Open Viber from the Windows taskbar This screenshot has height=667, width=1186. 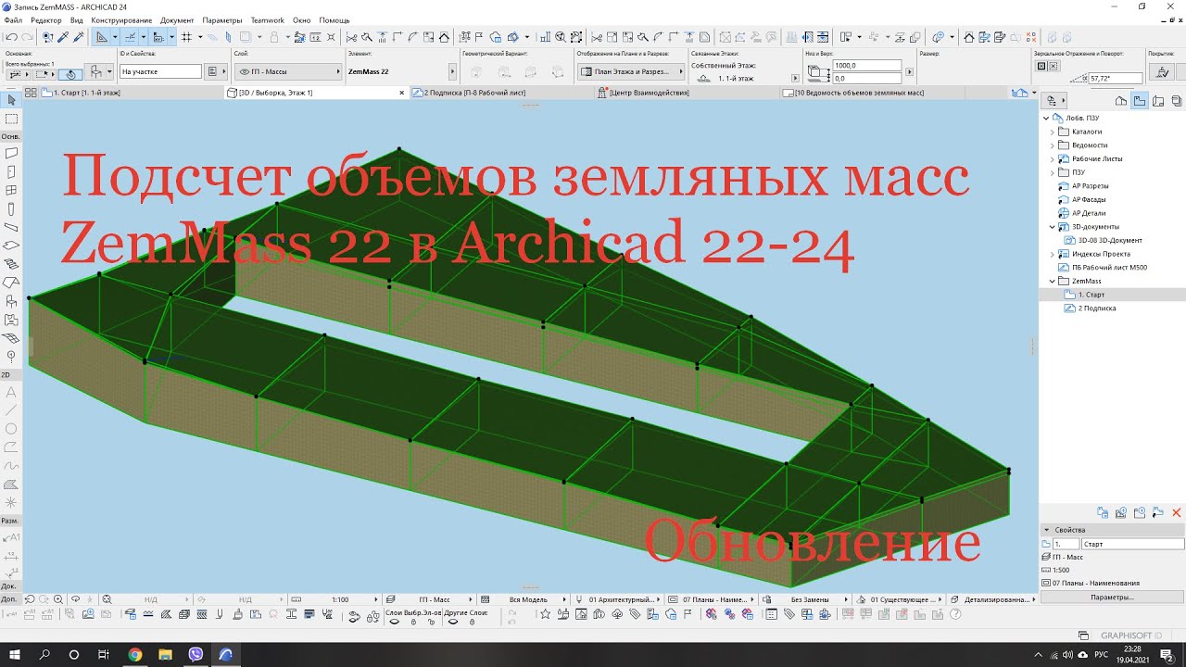pyautogui.click(x=196, y=654)
